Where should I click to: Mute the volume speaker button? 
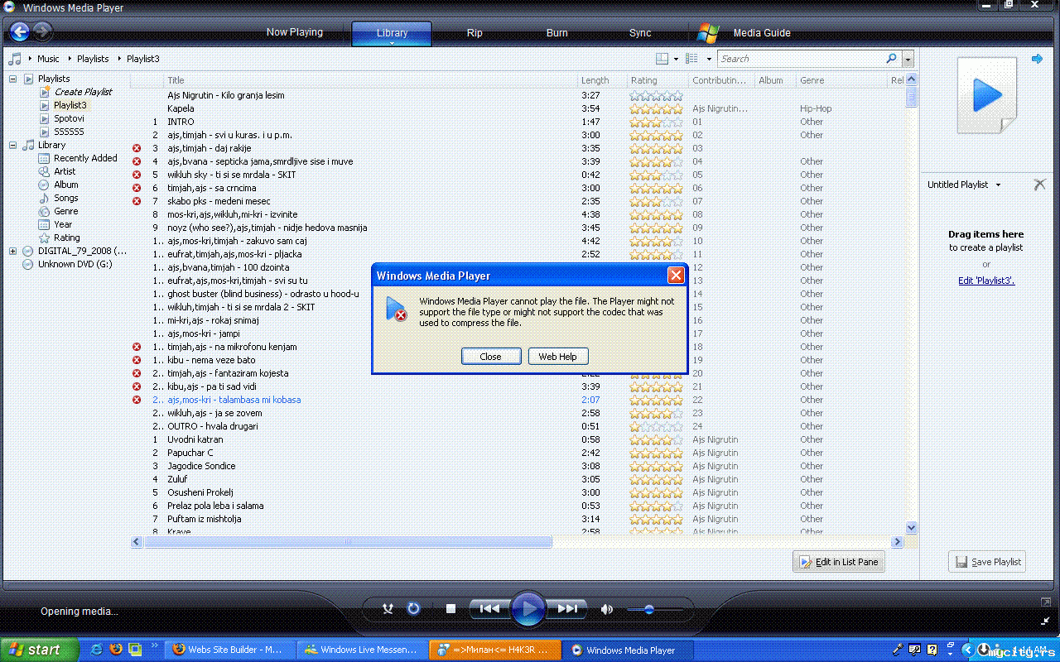pos(607,609)
